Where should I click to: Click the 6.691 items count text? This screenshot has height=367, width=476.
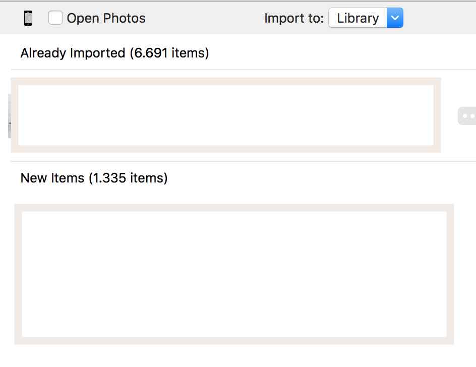click(169, 53)
